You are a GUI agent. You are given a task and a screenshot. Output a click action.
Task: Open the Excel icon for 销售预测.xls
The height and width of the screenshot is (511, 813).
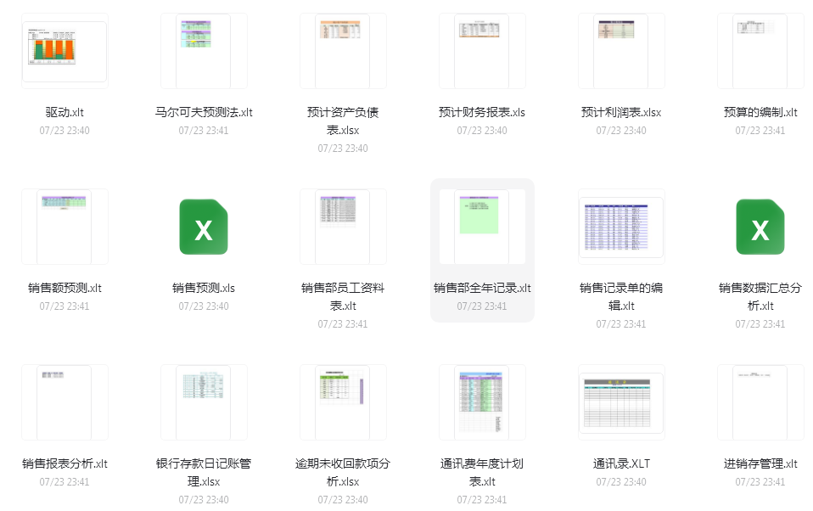[x=204, y=227]
